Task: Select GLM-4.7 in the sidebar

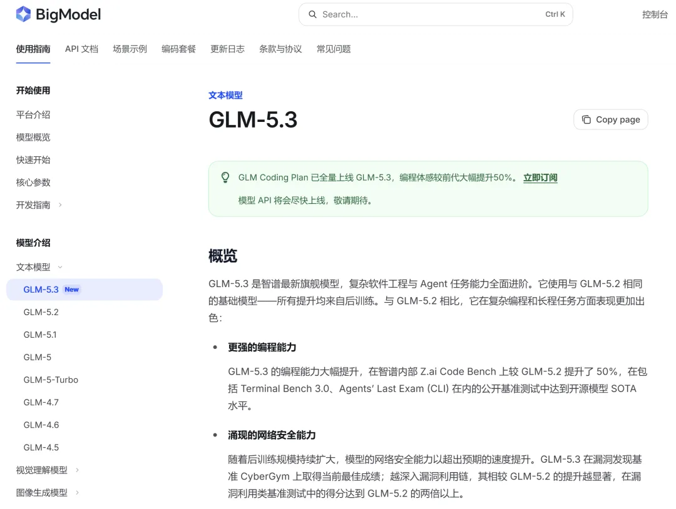Action: pos(41,402)
